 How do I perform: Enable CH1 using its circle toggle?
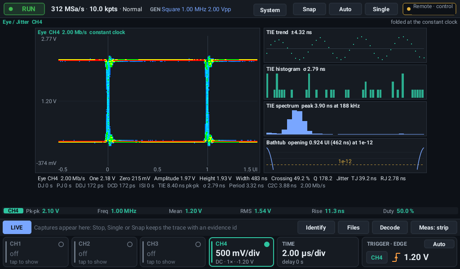pos(61,244)
